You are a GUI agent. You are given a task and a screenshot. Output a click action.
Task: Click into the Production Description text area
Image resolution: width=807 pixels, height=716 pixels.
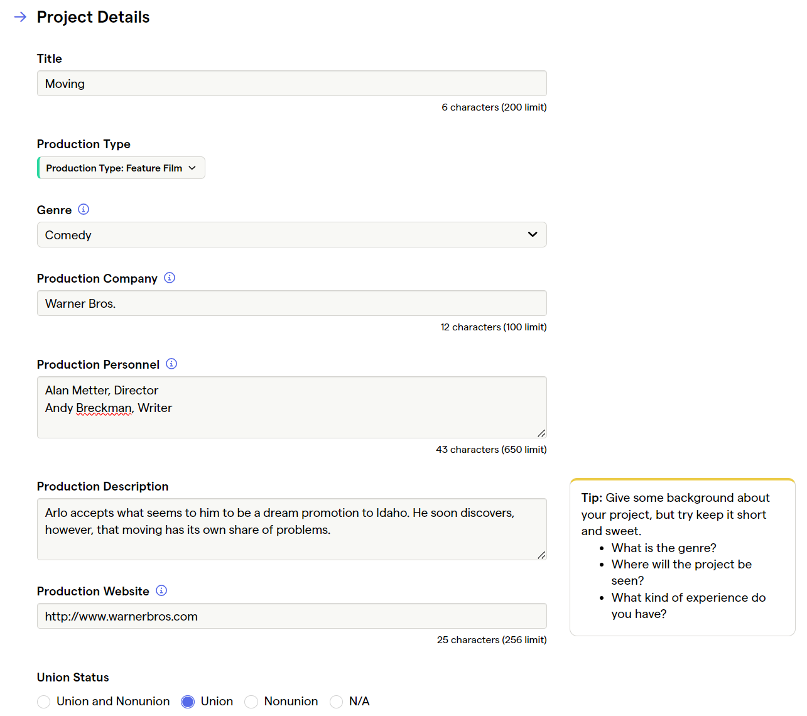[x=292, y=529]
